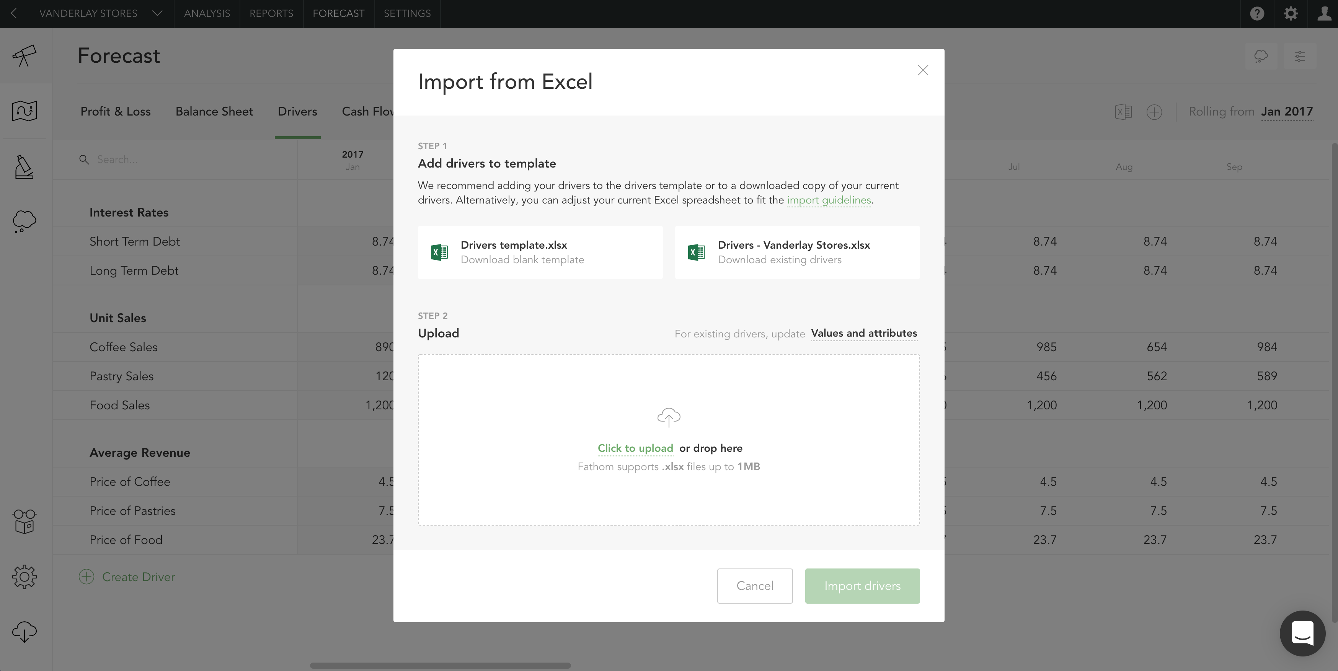Toggle Values and attributes update option
Screen dimensions: 1338x671
pyautogui.click(x=864, y=333)
